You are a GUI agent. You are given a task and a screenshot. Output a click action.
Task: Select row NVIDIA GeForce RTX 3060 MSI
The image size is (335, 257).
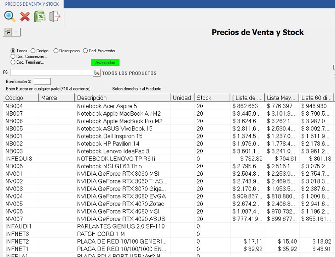pos(168,174)
